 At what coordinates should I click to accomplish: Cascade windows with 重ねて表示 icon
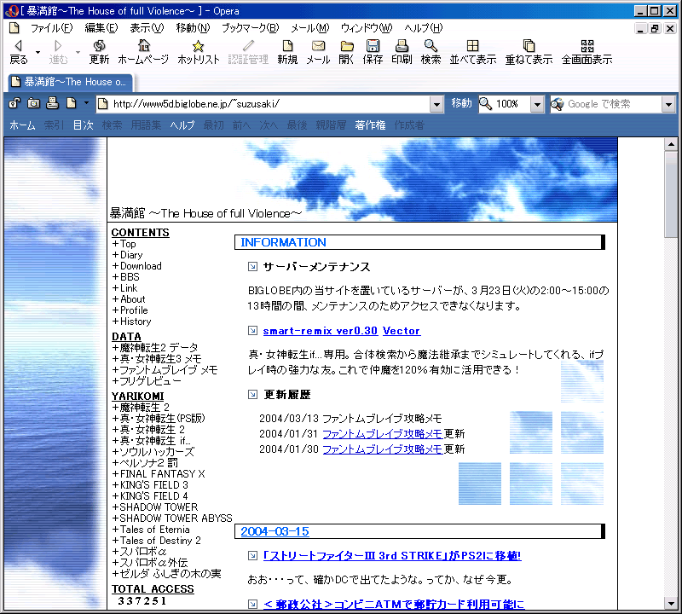pos(529,46)
